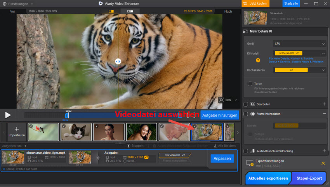The width and height of the screenshot is (330, 187).
Task: Open the Gerät CPU dropdown
Action: point(300,44)
